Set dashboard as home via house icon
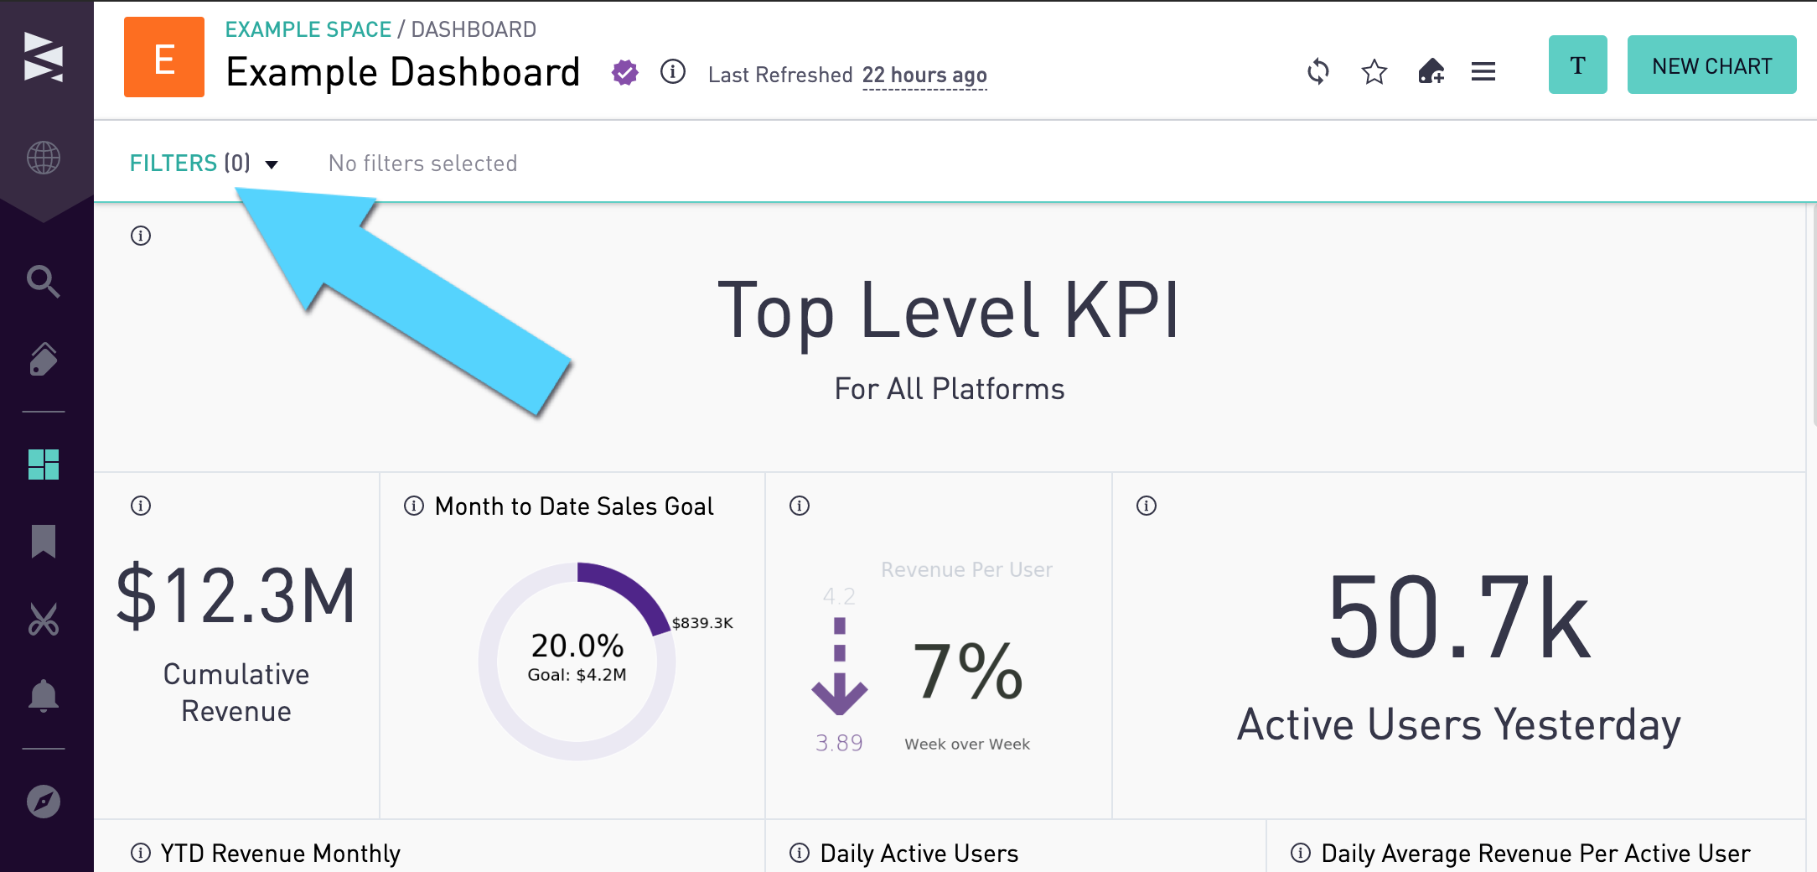Screen dimensions: 1817x872 (x=1431, y=71)
